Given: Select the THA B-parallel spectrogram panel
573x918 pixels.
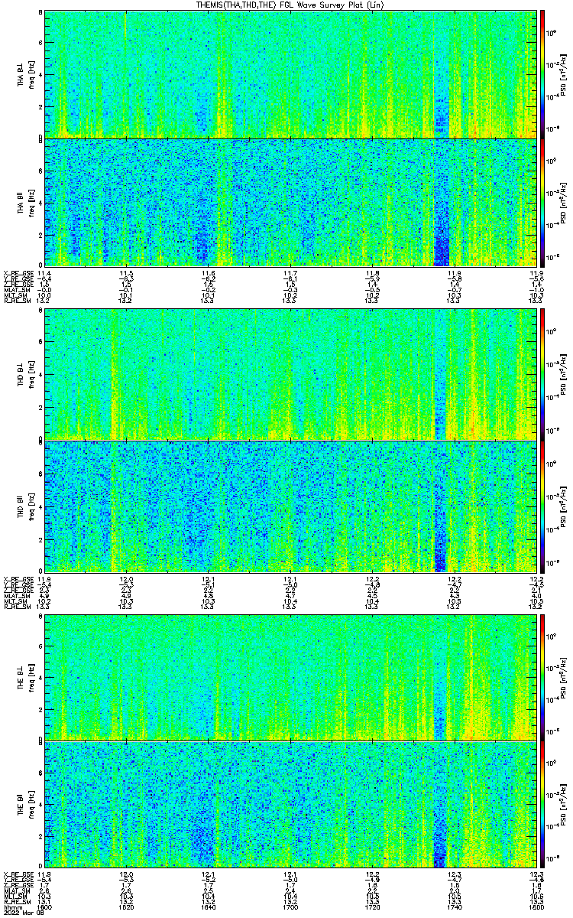Looking at the screenshot, I should click(291, 202).
